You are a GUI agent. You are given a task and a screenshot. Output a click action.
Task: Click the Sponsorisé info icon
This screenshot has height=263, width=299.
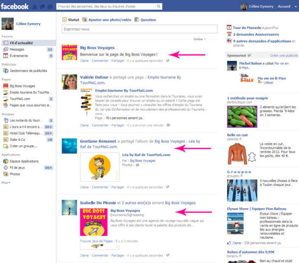[249, 55]
